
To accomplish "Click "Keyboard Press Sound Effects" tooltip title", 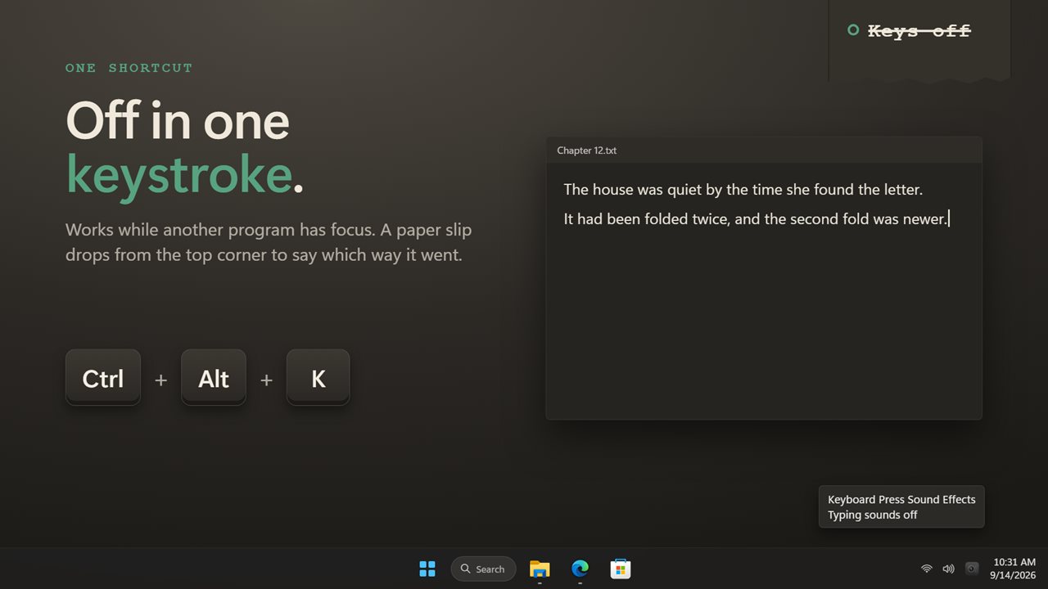I will pyautogui.click(x=901, y=499).
